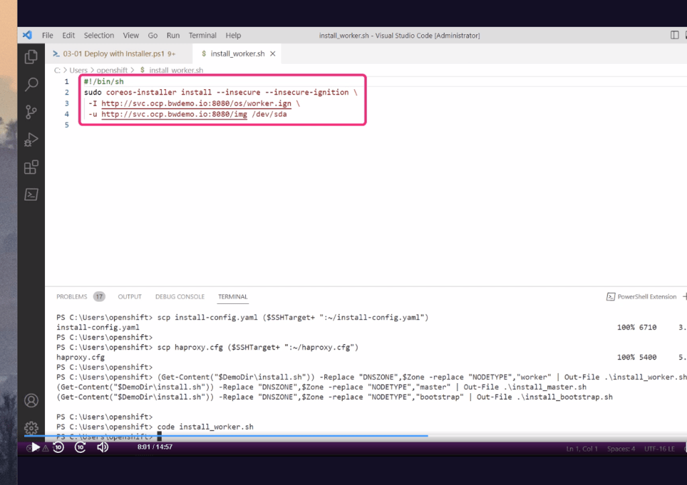Close the install_worker.sh tab
The image size is (687, 485).
click(x=273, y=54)
